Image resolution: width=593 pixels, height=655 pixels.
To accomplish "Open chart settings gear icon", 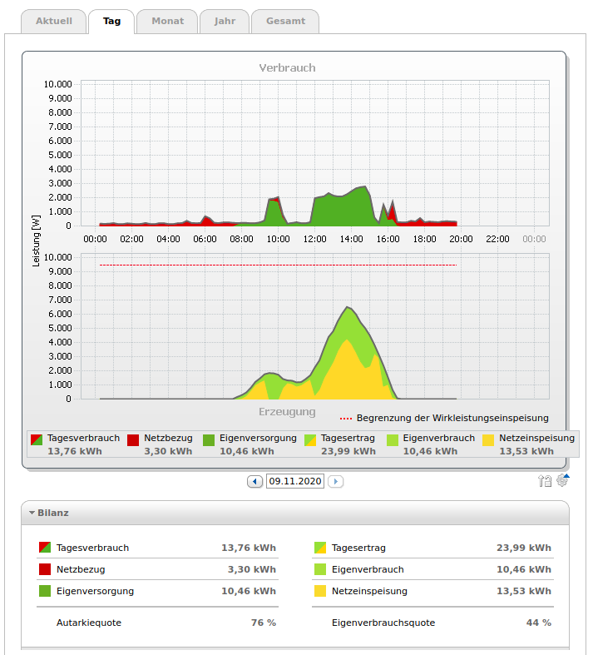I will click(563, 479).
